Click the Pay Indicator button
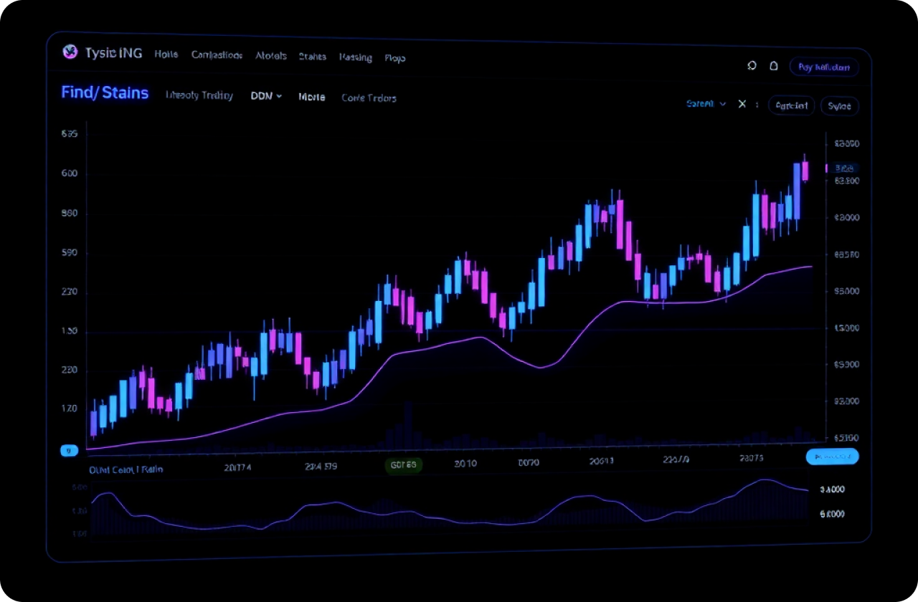 click(823, 67)
